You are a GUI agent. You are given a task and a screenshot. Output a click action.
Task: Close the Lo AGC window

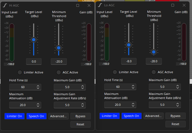(x=184, y=5)
